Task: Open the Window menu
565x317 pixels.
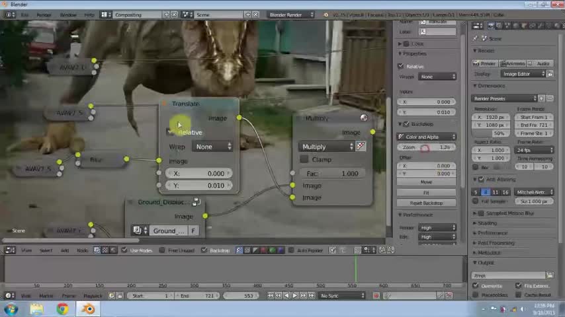Action: pyautogui.click(x=68, y=15)
